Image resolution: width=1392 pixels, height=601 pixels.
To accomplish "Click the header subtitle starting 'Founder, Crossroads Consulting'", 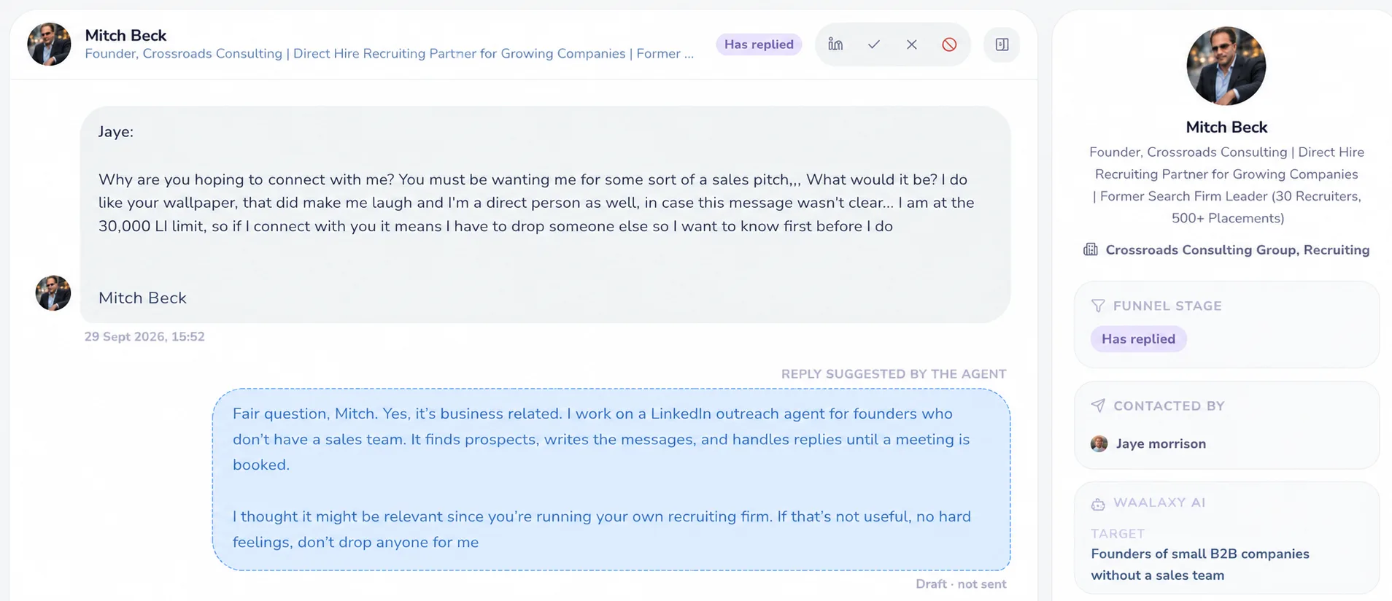I will click(x=390, y=53).
